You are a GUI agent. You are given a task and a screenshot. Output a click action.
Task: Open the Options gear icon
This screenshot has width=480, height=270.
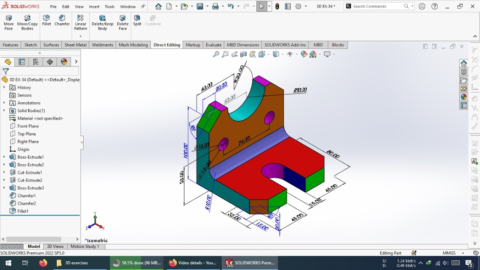(298, 6)
